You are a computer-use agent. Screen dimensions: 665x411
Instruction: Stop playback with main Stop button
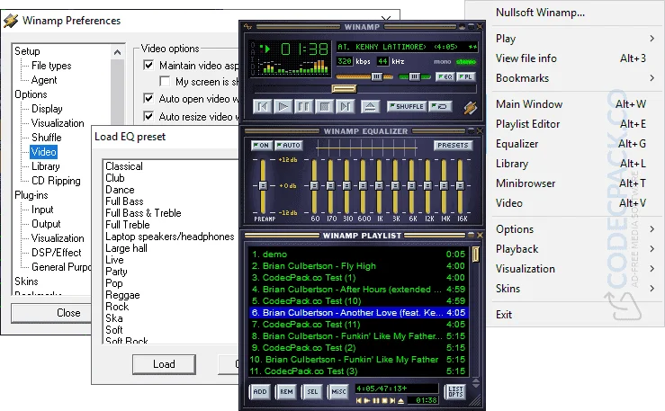click(325, 106)
